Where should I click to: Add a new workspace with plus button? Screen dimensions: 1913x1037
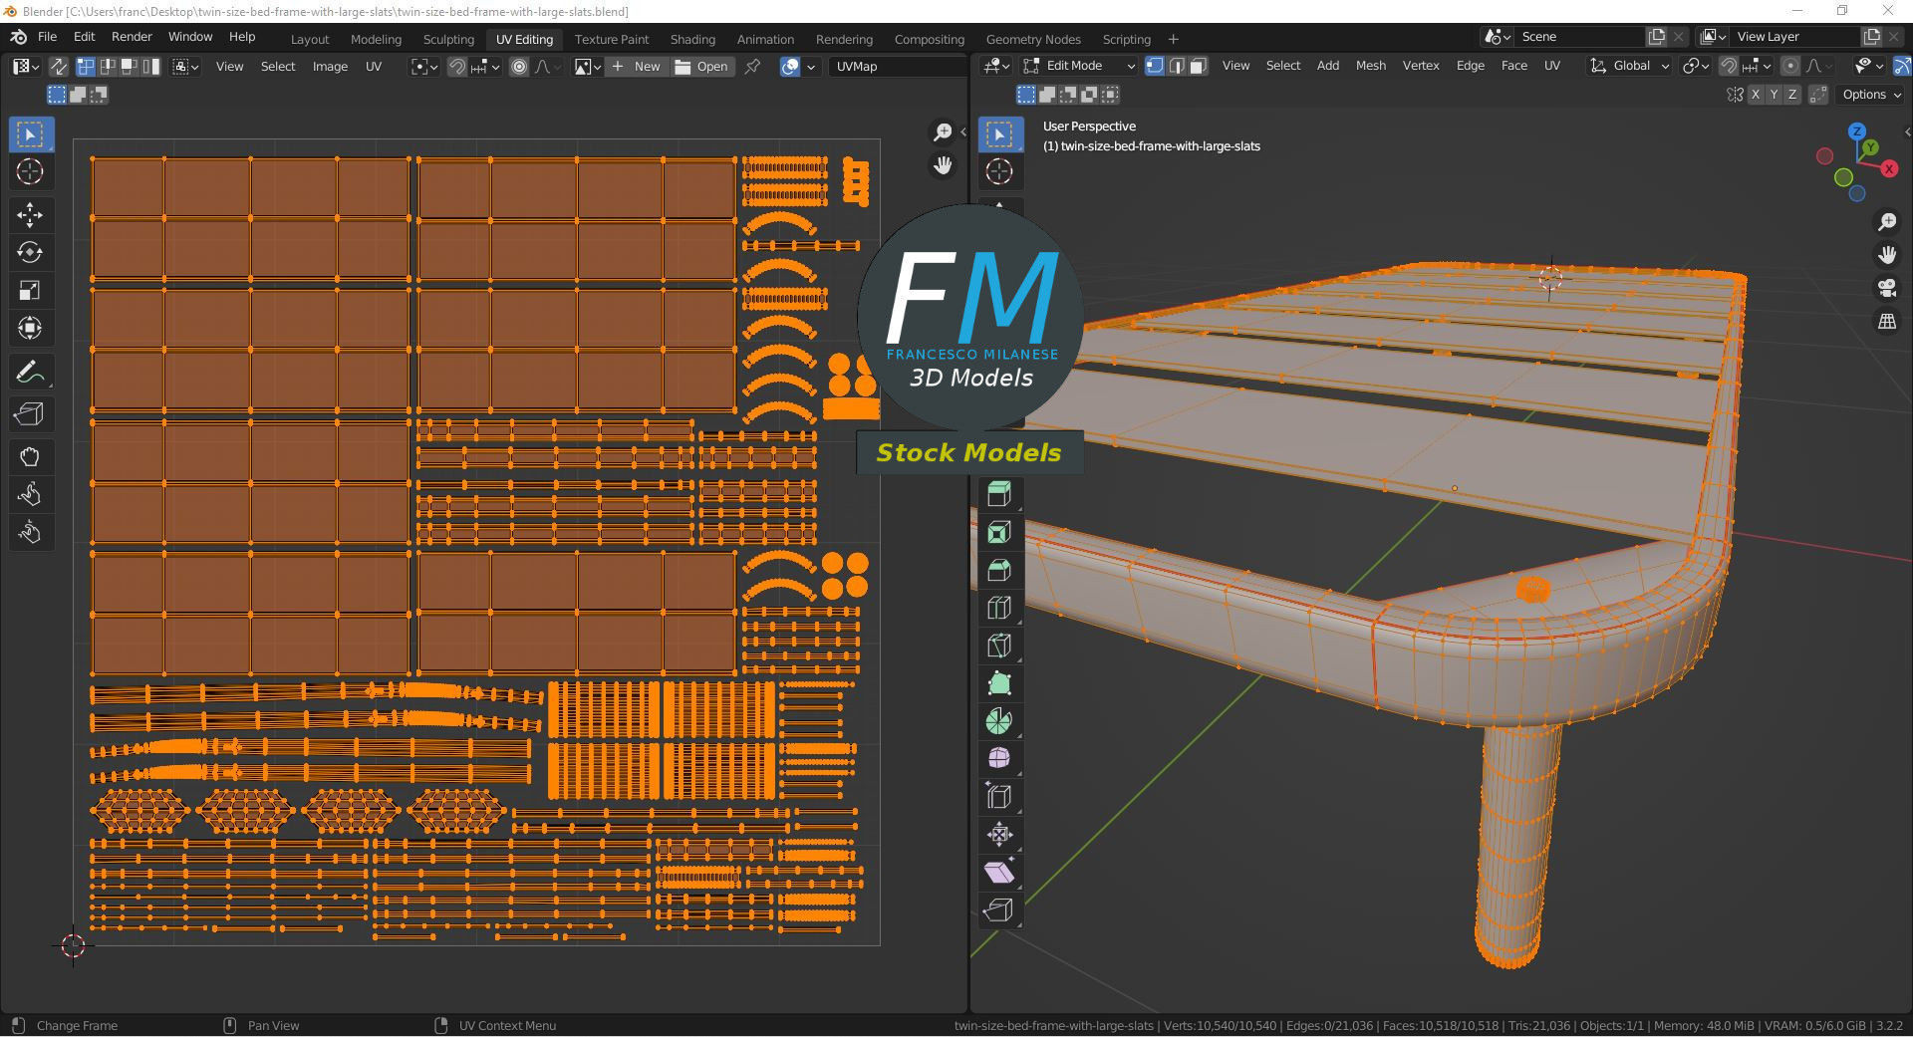coord(1174,40)
